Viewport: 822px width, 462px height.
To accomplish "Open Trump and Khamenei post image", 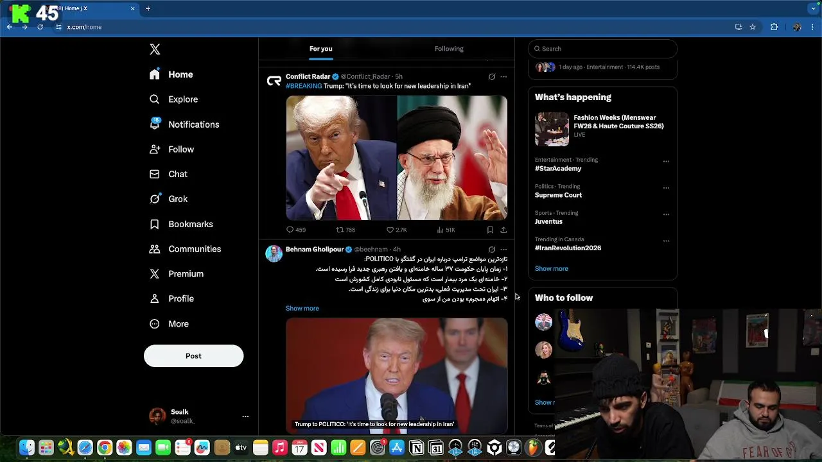I will [396, 158].
